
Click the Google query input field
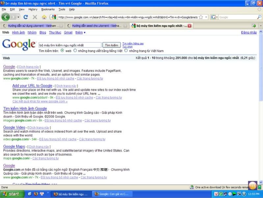(x=69, y=45)
